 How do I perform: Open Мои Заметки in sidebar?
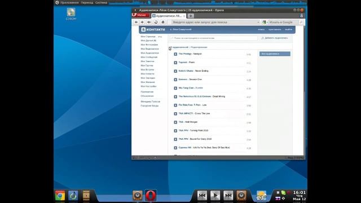click(147, 61)
